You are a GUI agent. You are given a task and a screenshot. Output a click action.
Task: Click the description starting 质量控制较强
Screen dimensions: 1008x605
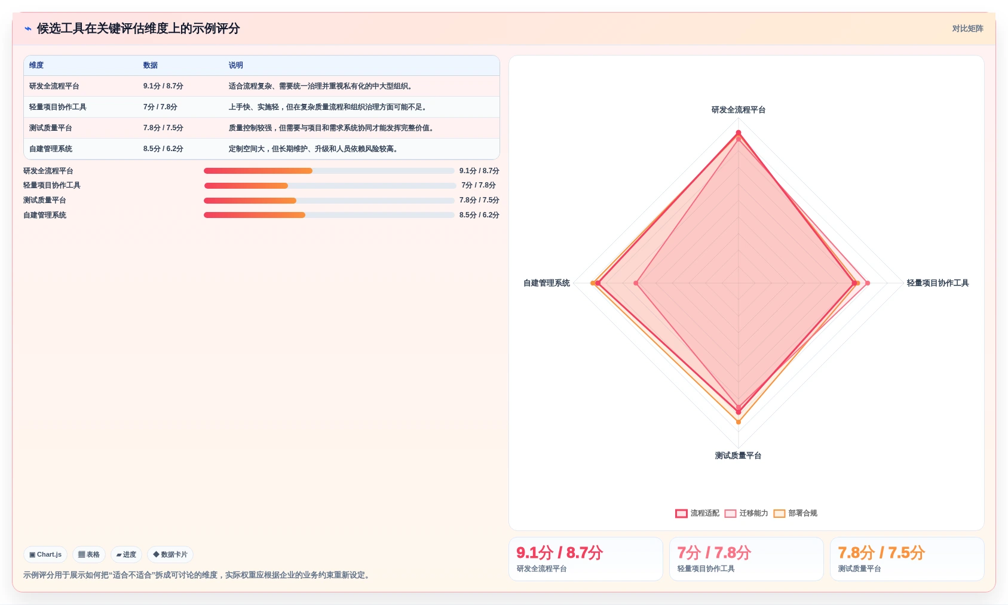pyautogui.click(x=333, y=128)
